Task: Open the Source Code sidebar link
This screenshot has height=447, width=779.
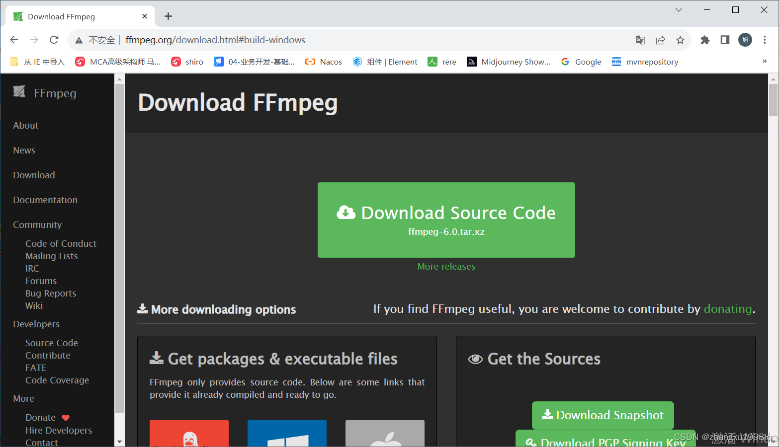Action: 52,343
